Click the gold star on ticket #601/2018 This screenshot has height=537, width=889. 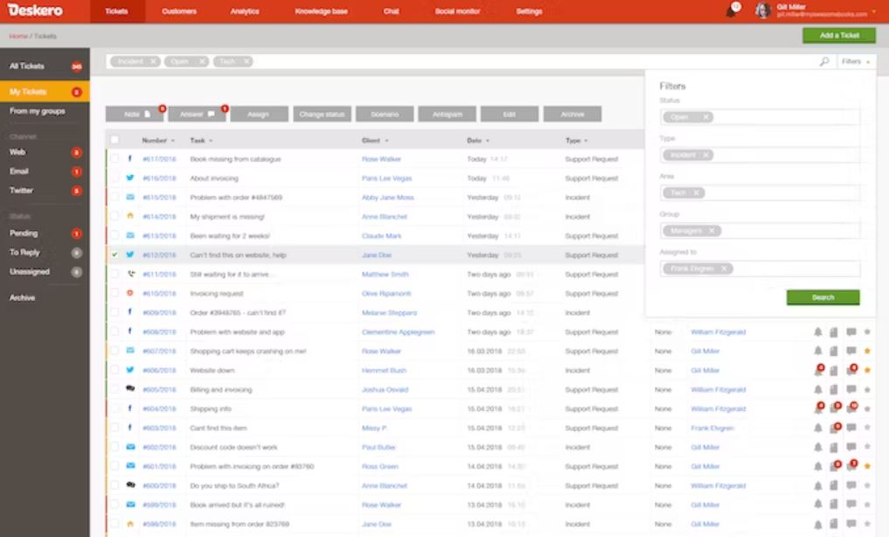click(867, 466)
